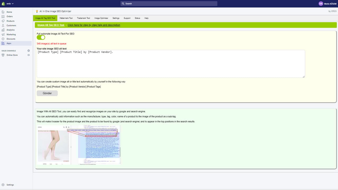Image resolution: width=338 pixels, height=190 pixels.
Task: Open the app Settings tab
Action: [x=116, y=18]
